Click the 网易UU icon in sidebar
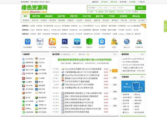Viewport: 167px width, 117px height. pos(37,93)
